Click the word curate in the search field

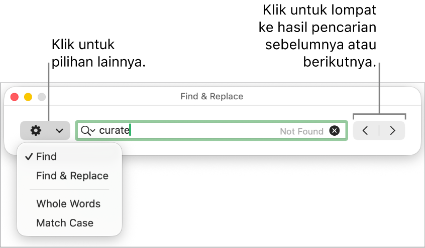pos(114,131)
